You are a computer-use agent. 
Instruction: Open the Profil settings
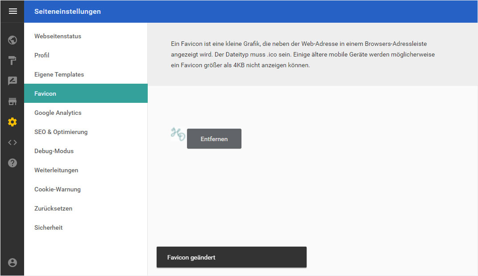86,55
